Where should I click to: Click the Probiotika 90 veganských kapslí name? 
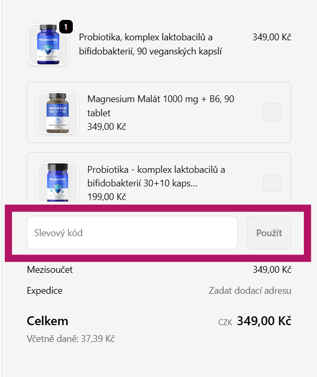(x=151, y=44)
